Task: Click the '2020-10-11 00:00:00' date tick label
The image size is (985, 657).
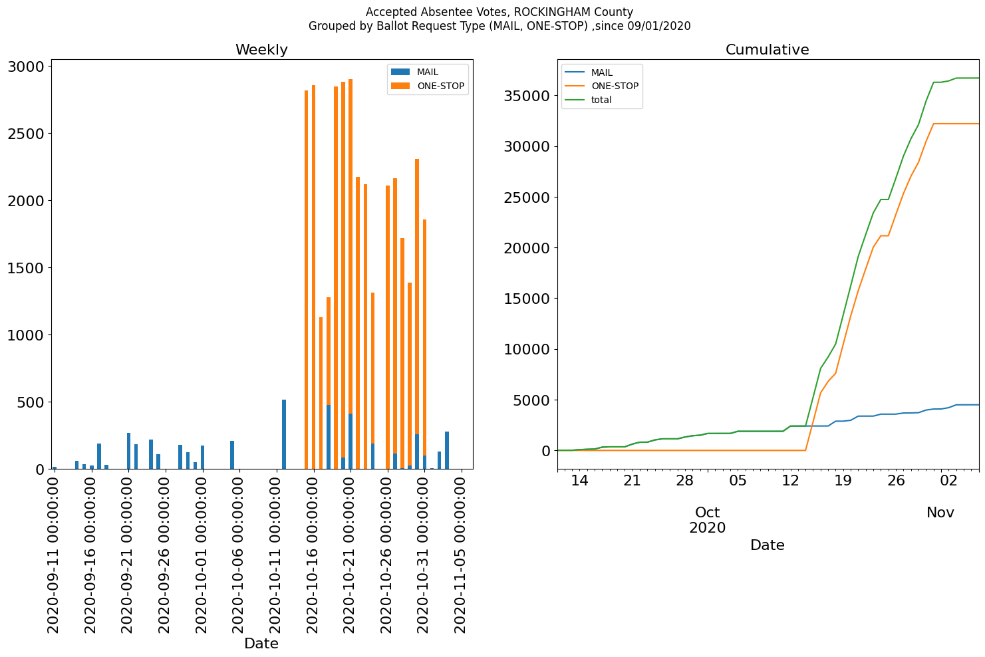Action: (x=276, y=554)
